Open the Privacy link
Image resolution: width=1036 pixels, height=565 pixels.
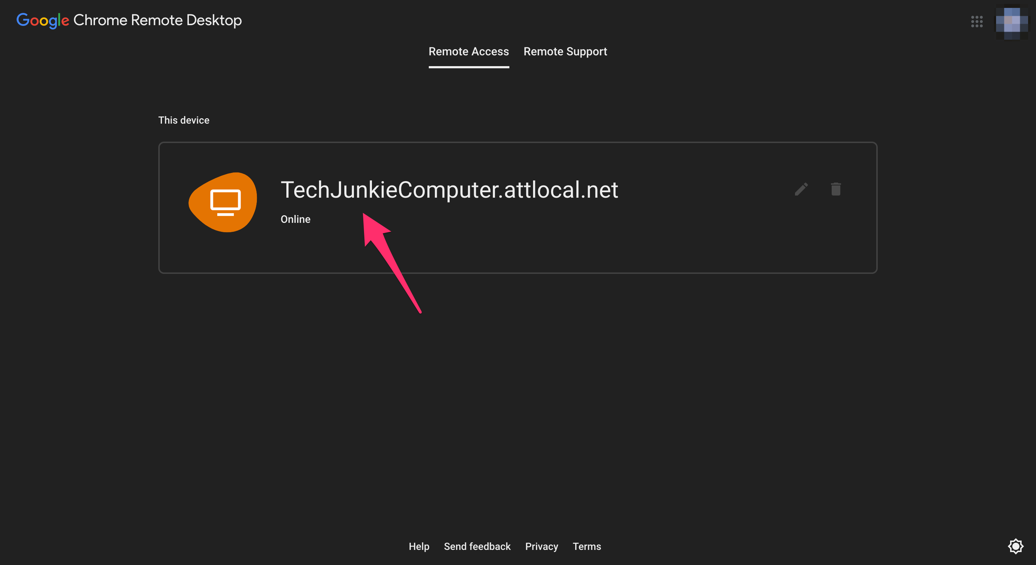pyautogui.click(x=541, y=547)
